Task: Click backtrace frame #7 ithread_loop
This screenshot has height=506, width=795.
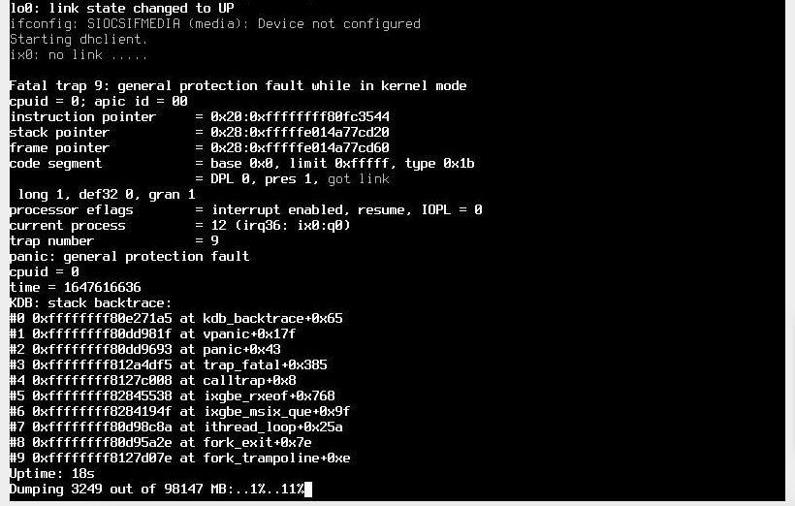Action: (175, 427)
